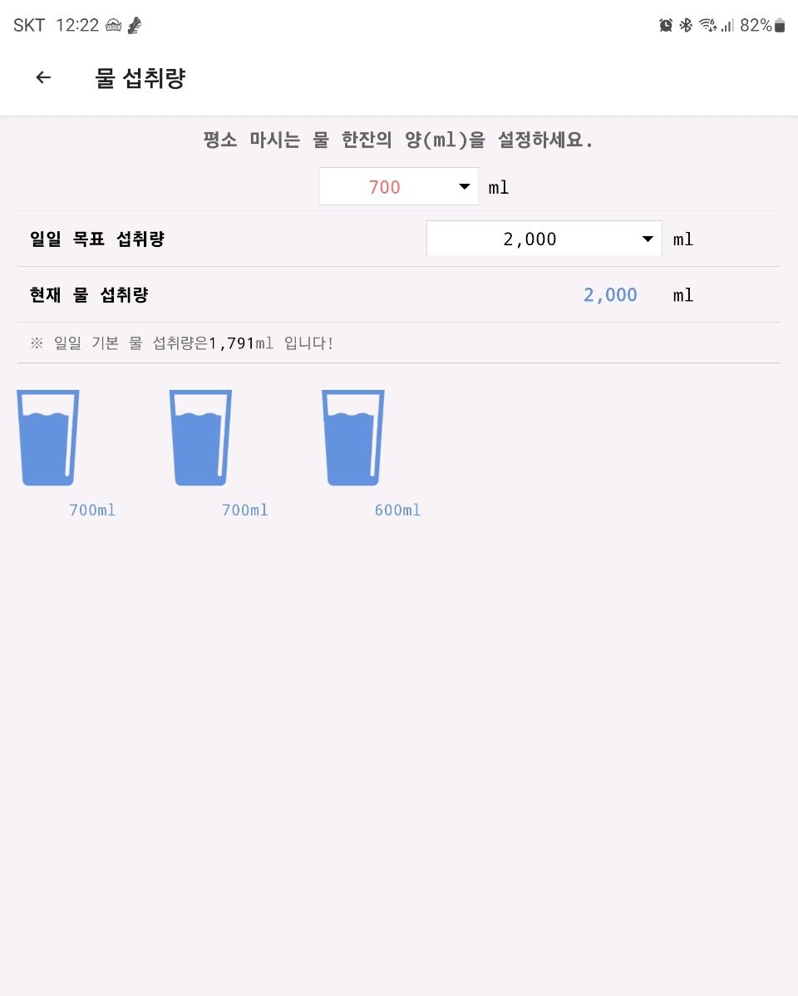Tap the 물 섭취량 page title

point(140,78)
